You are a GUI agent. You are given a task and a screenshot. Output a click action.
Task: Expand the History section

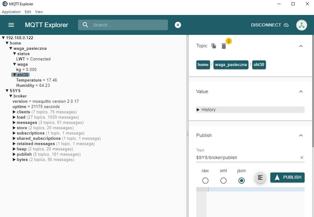250,110
